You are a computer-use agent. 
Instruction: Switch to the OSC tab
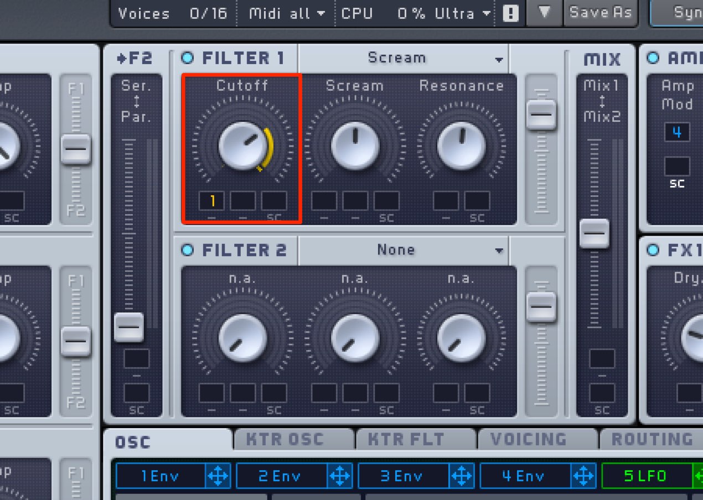click(x=167, y=441)
